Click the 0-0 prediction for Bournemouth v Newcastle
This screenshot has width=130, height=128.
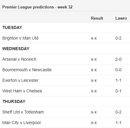[x=118, y=70]
